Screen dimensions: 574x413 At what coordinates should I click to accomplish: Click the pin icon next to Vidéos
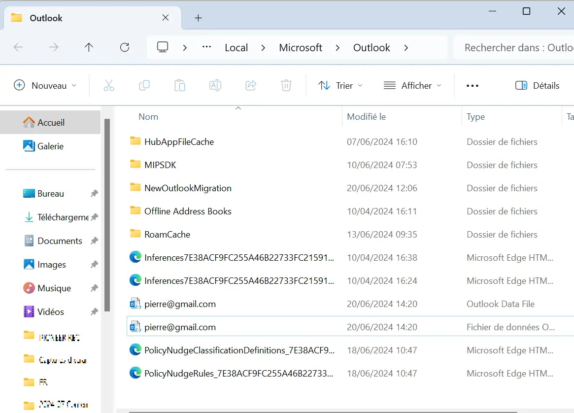(95, 311)
